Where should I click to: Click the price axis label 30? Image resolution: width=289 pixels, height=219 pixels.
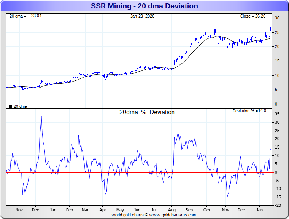tap(277, 18)
